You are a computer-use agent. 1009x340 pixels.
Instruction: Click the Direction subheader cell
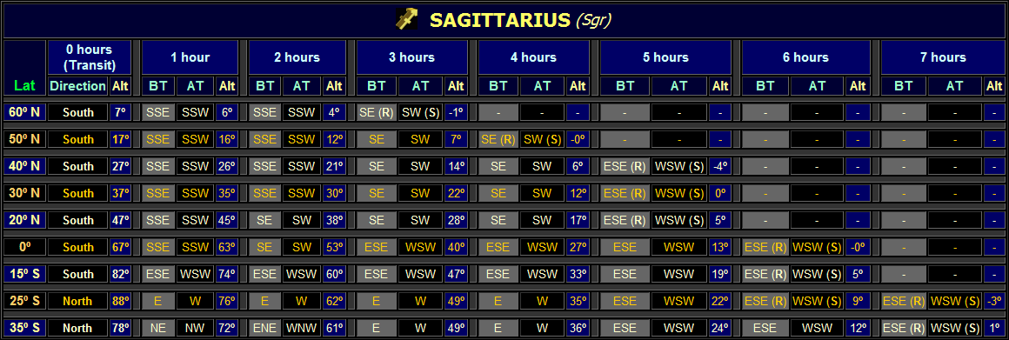coord(78,85)
